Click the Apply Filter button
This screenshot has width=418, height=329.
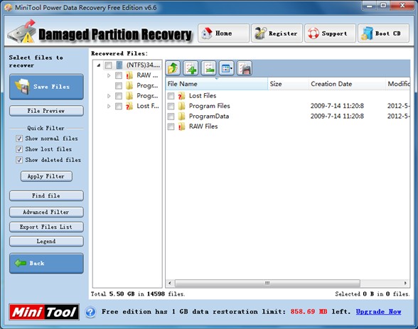coord(46,176)
